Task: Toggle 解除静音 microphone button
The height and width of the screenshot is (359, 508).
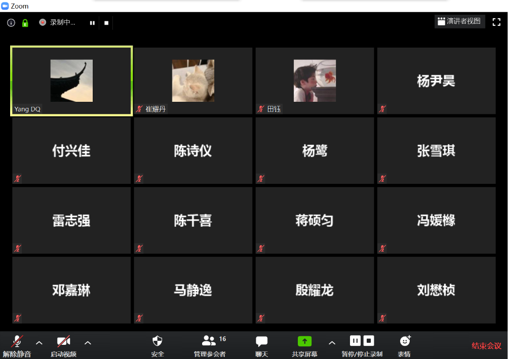Action: 17,341
